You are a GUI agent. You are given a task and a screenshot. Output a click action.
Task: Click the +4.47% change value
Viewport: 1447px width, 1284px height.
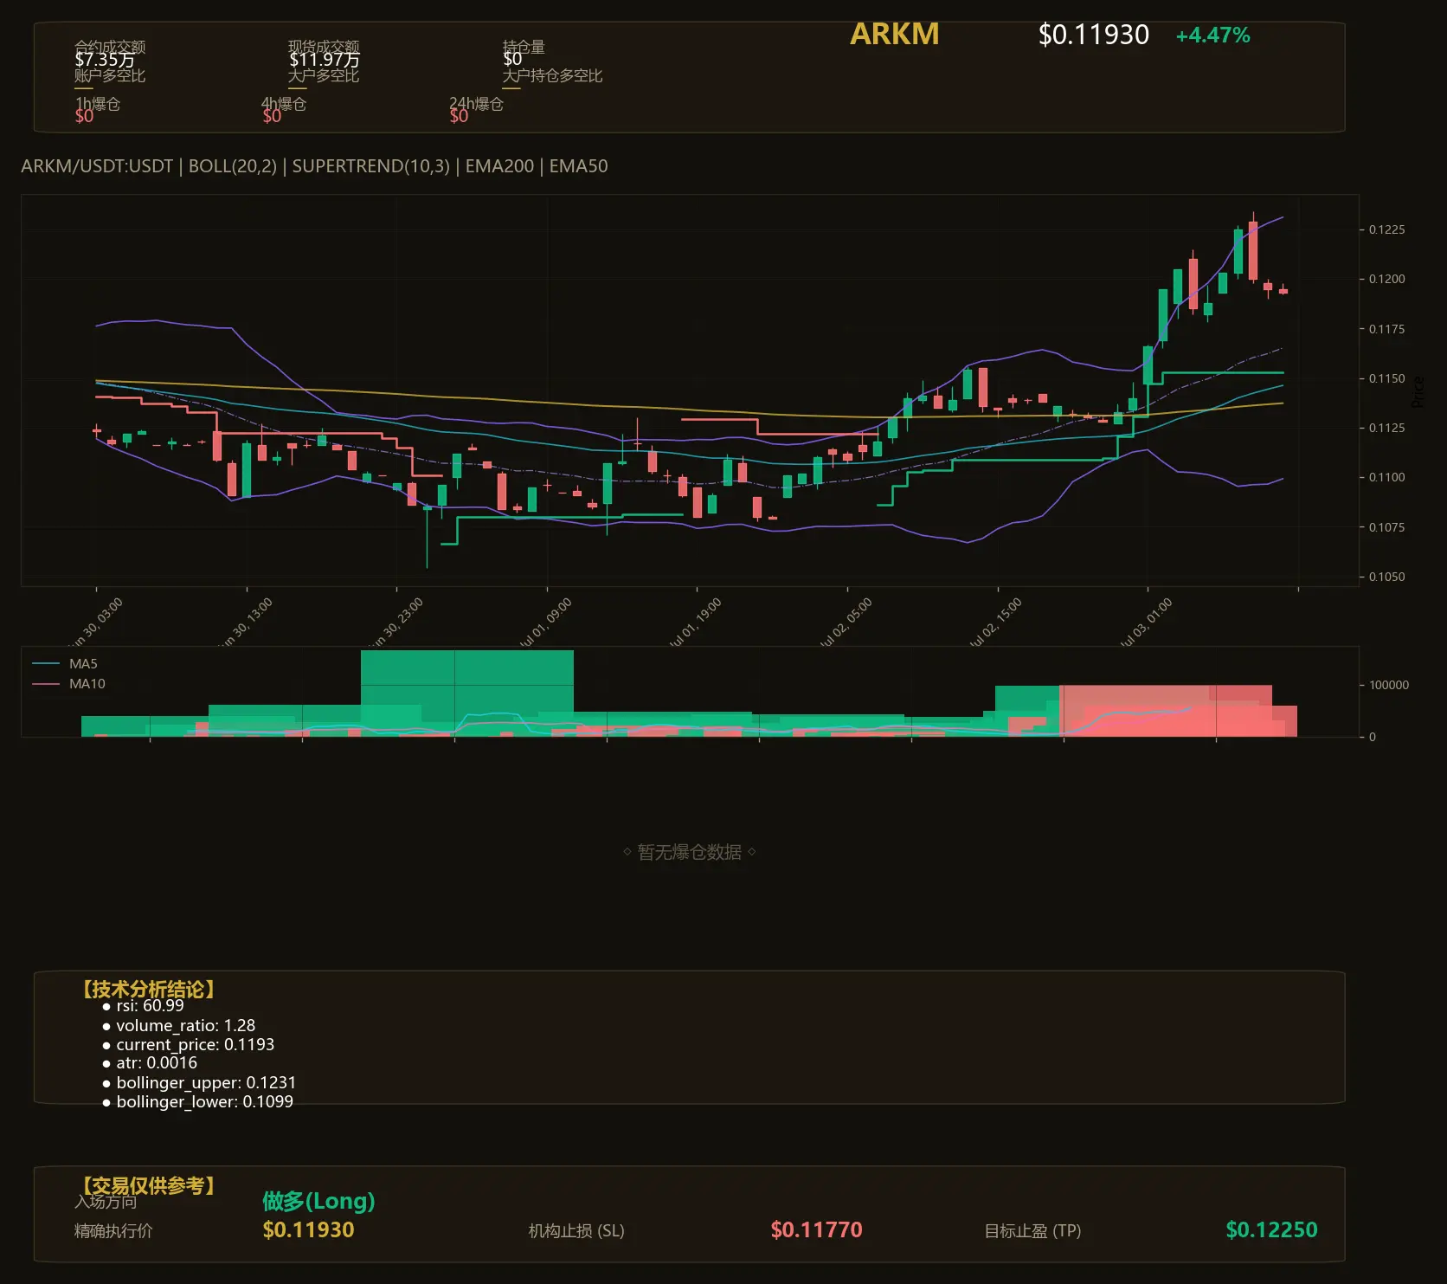click(1212, 35)
